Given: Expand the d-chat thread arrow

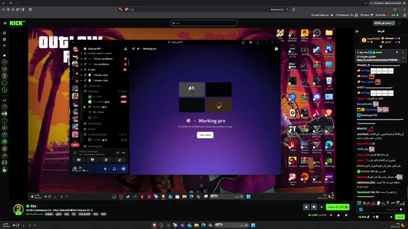Looking at the screenshot, I should point(81,70).
